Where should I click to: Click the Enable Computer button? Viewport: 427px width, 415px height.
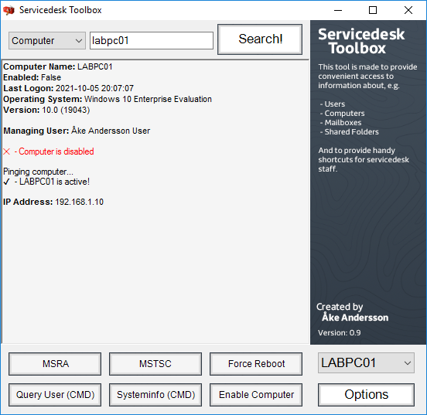[256, 395]
